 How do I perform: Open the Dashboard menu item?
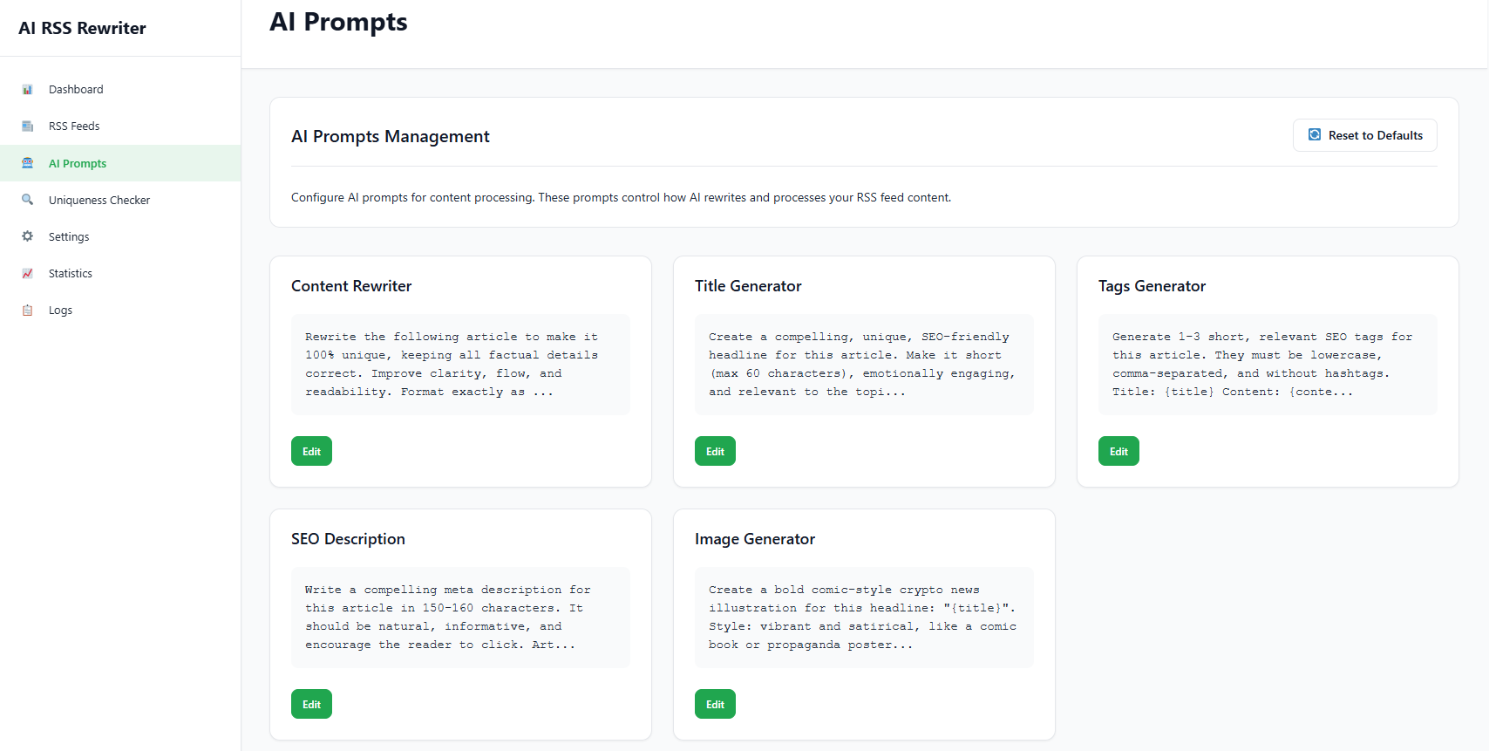pyautogui.click(x=76, y=90)
